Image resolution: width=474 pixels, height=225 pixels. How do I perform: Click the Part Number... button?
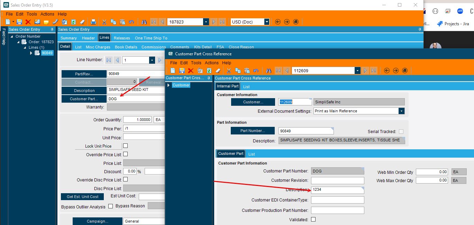coord(253,131)
